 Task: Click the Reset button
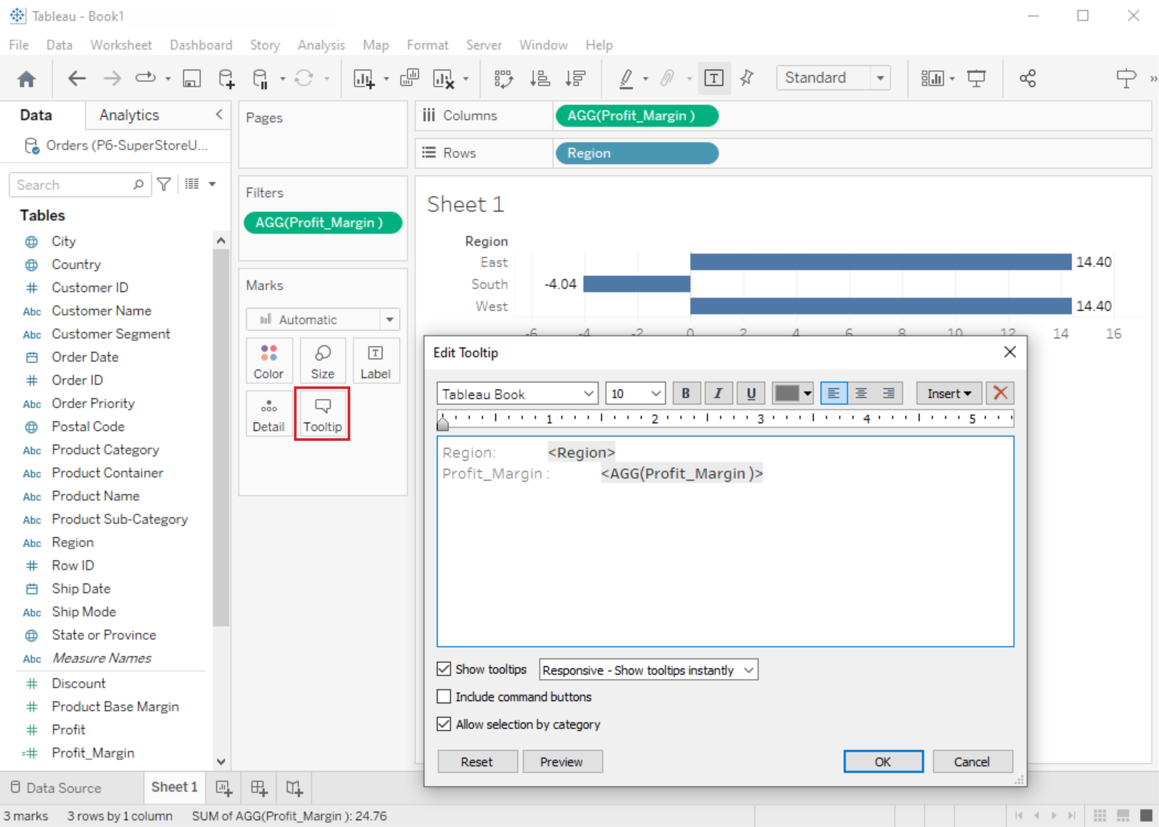[477, 762]
